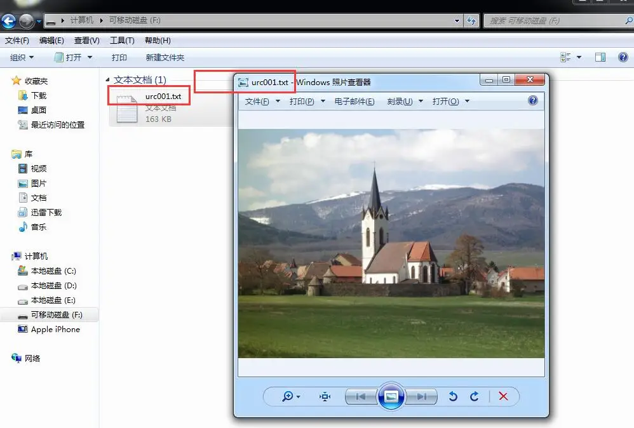Click the 打开 toolbar button in Explorer

(x=68, y=57)
